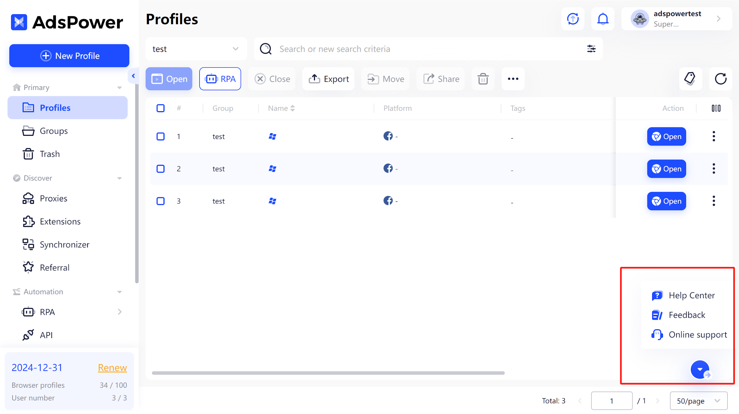
Task: Click the Help Center support icon
Action: click(657, 295)
